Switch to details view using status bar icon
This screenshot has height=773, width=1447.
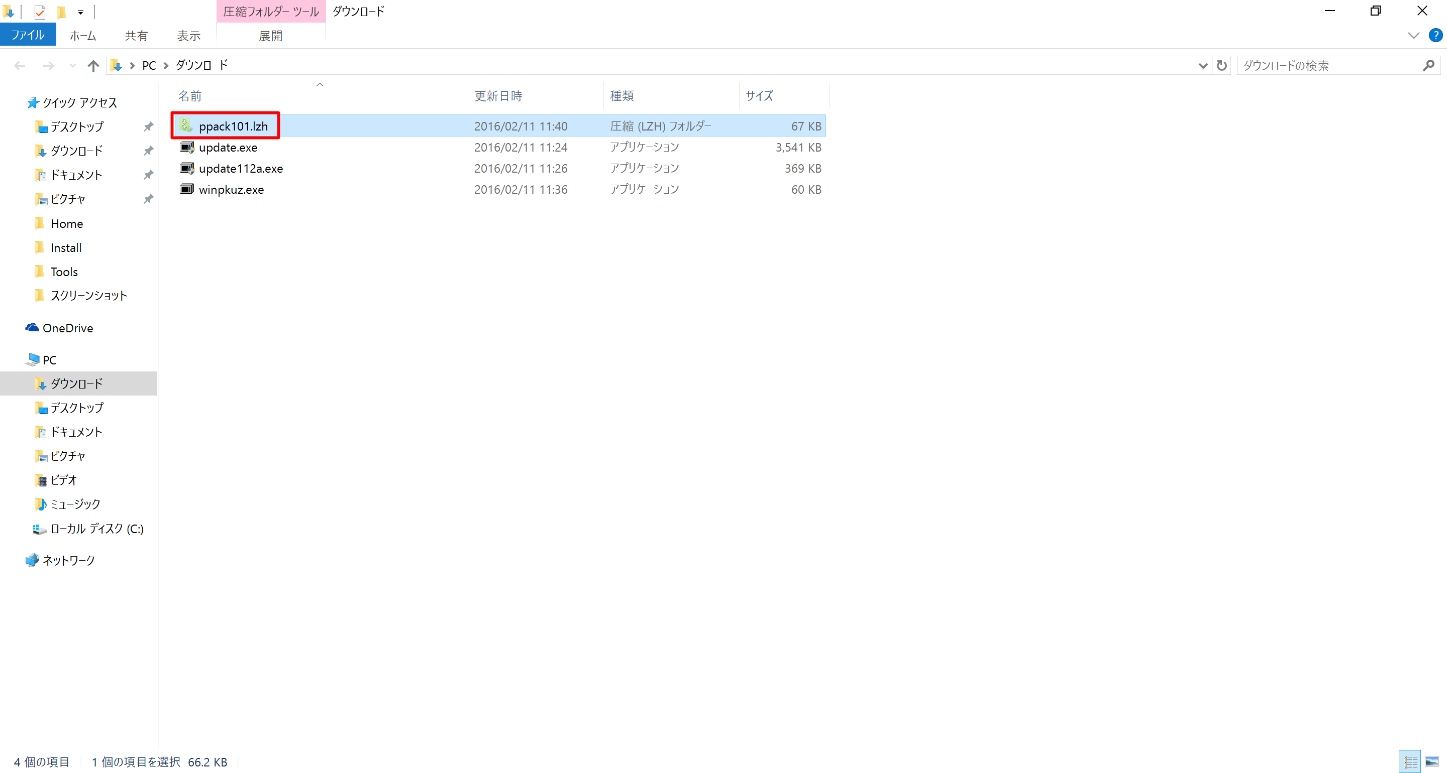[1409, 761]
